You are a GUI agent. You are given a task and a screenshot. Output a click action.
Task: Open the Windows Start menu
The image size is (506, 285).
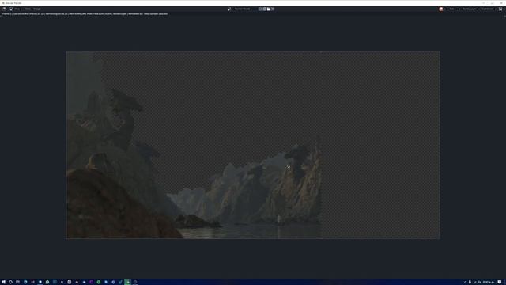(x=3, y=282)
